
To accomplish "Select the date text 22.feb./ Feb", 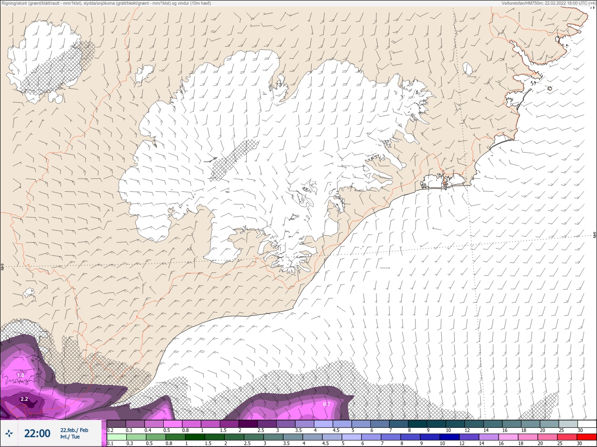I will (x=74, y=430).
